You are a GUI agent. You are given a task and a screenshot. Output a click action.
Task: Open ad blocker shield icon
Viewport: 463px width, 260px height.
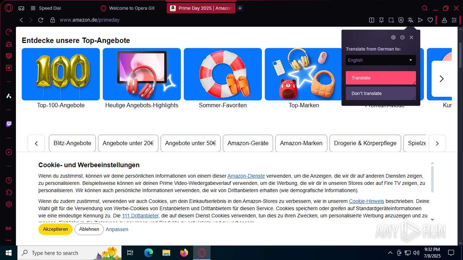pos(401,20)
